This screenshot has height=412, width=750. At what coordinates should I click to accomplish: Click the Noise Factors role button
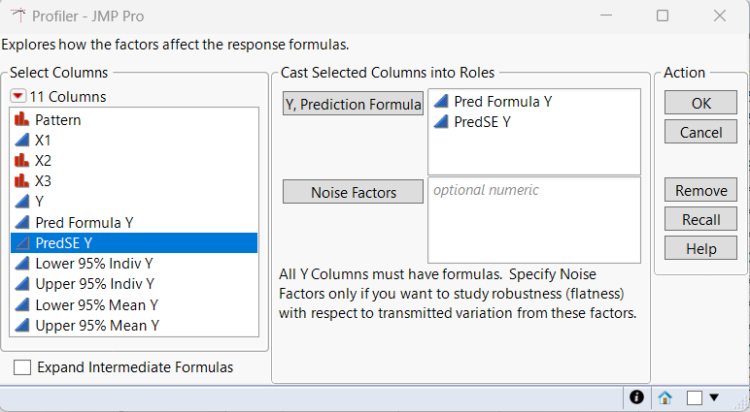(353, 192)
